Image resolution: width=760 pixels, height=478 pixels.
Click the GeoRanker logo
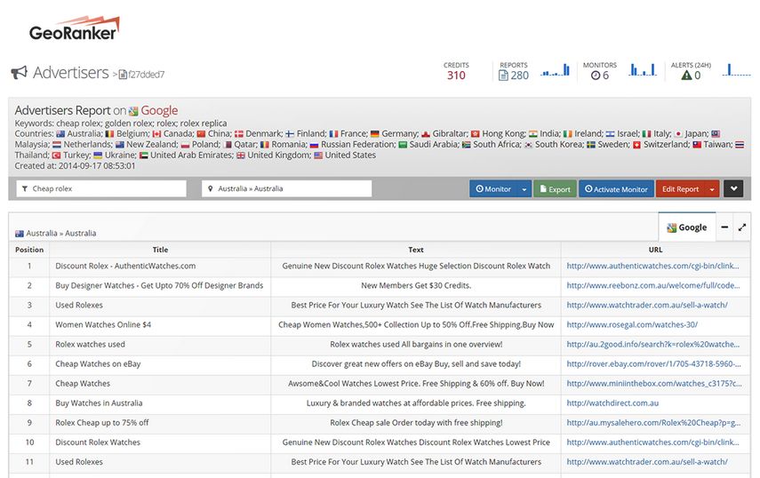point(74,28)
